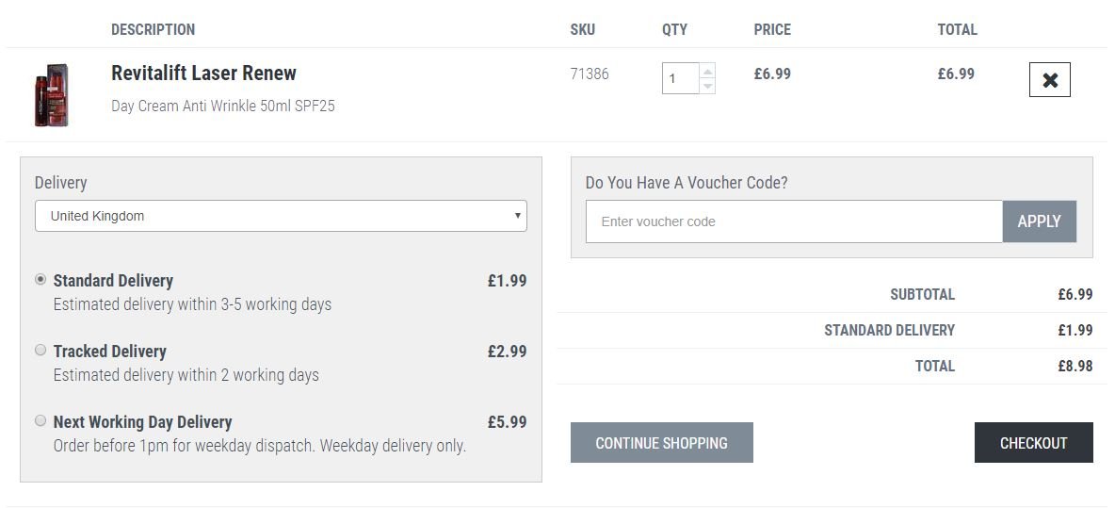Click Continue Shopping button

(661, 443)
